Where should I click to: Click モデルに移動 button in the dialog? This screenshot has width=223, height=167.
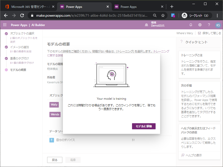144,126
